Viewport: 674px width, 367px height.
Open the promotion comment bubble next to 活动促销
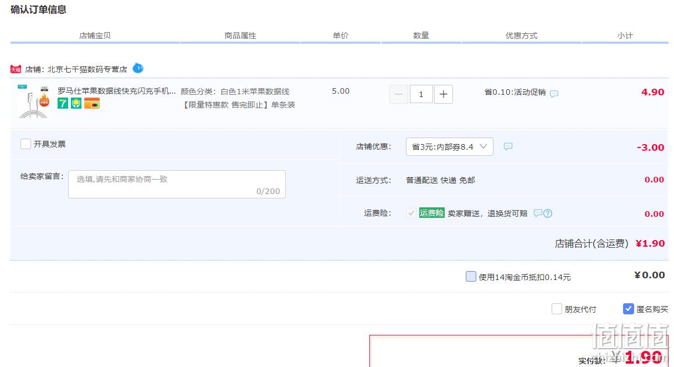[554, 94]
